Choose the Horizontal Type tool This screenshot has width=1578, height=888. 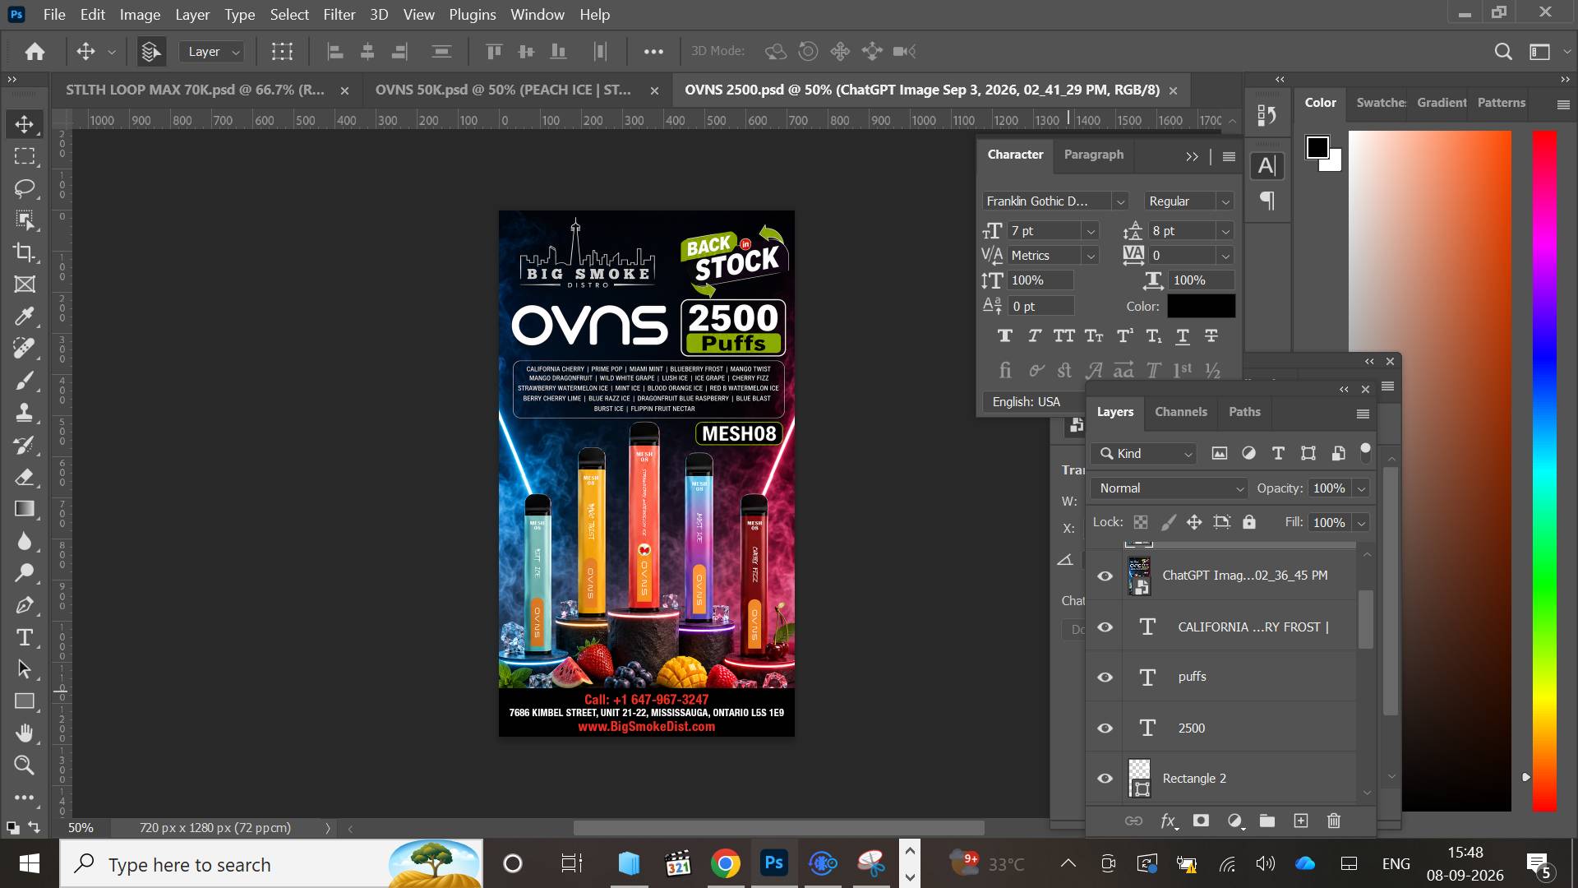25,637
